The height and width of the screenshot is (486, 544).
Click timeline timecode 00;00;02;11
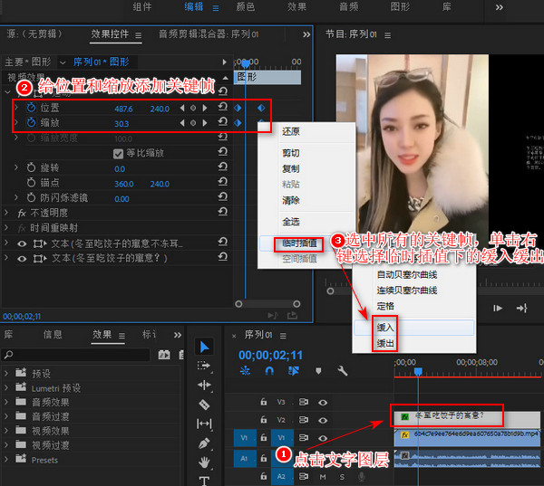pos(270,356)
